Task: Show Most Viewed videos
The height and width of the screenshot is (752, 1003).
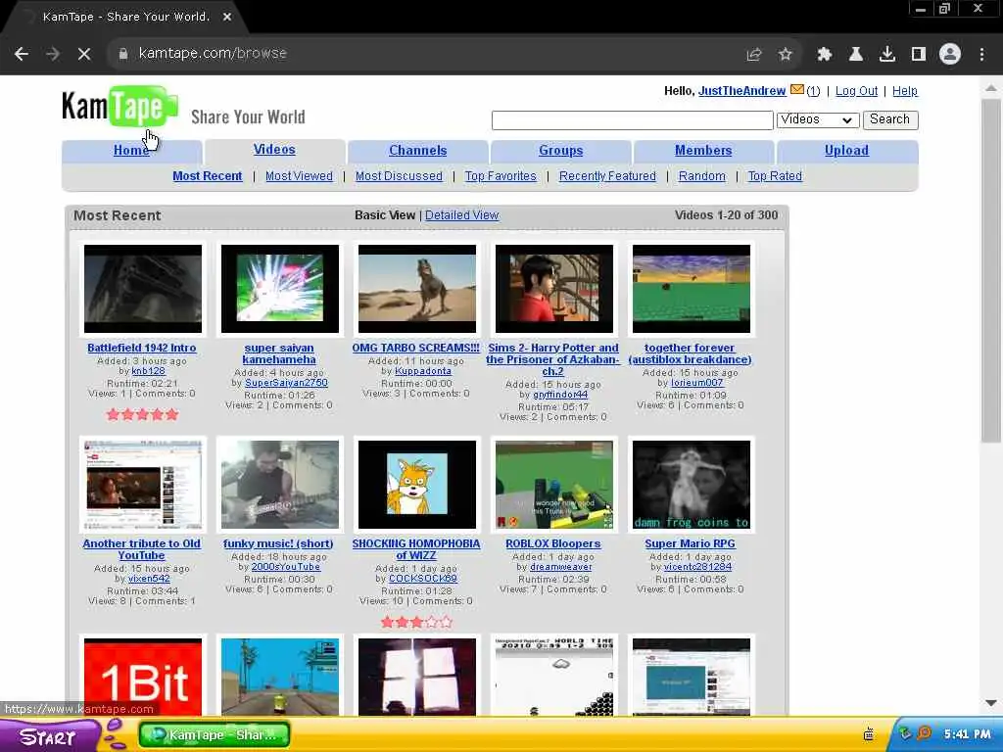Action: point(299,176)
